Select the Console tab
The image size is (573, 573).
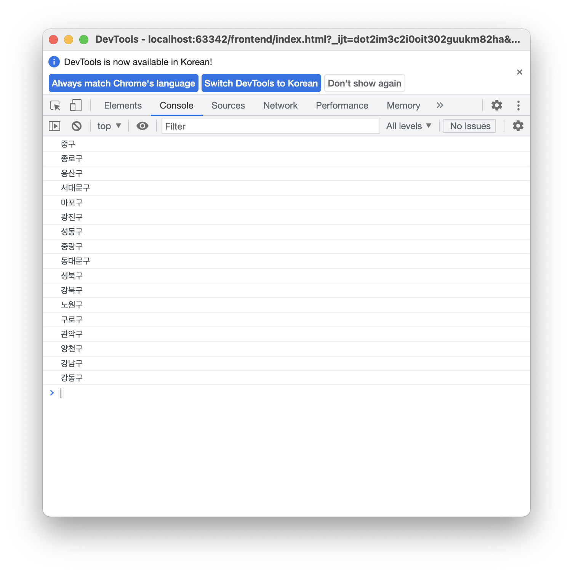click(176, 106)
